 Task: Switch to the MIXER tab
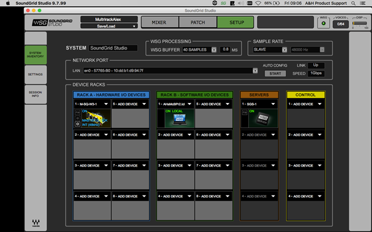coord(160,22)
